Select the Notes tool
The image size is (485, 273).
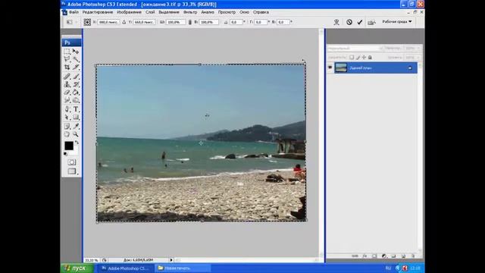67,126
